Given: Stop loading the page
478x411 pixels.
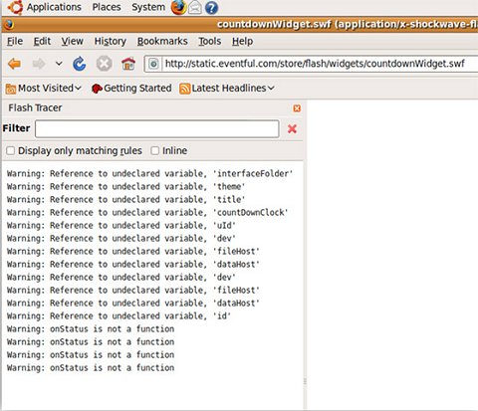Looking at the screenshot, I should (104, 64).
